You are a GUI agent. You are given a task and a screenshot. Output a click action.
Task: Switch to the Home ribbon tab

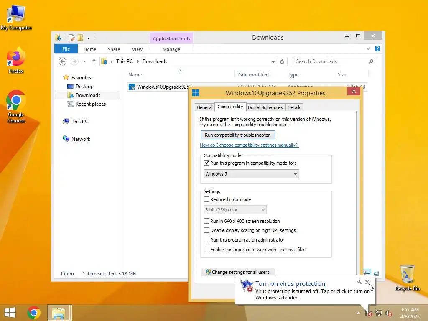pos(90,49)
